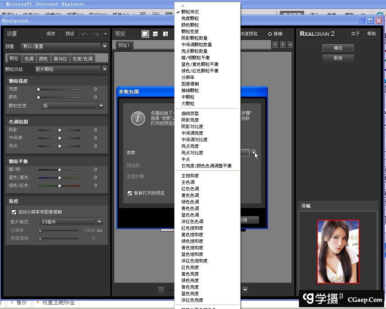Click the zoom out minus icon below preview
This screenshot has height=309, width=386.
click(x=161, y=290)
